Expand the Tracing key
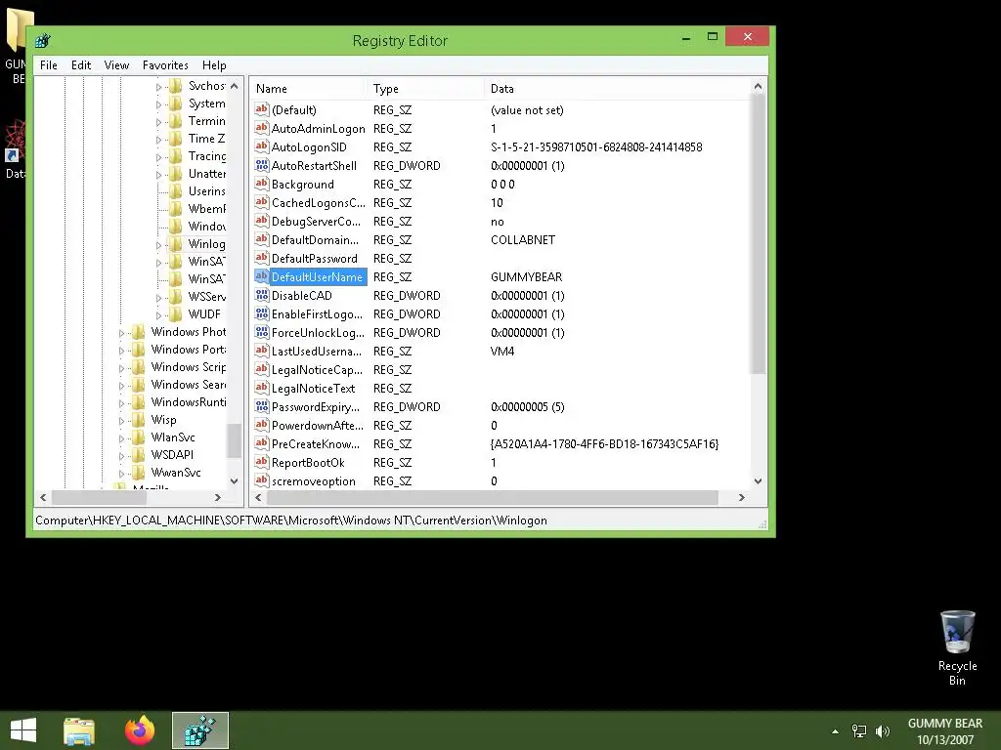The image size is (1001, 750). point(159,157)
